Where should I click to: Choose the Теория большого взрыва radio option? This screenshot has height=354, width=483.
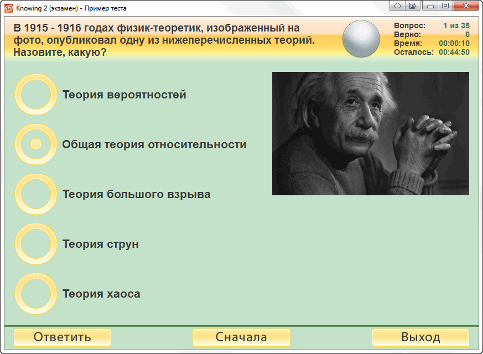point(36,194)
